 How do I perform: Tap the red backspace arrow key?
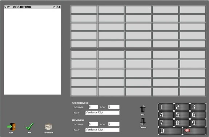point(194,130)
